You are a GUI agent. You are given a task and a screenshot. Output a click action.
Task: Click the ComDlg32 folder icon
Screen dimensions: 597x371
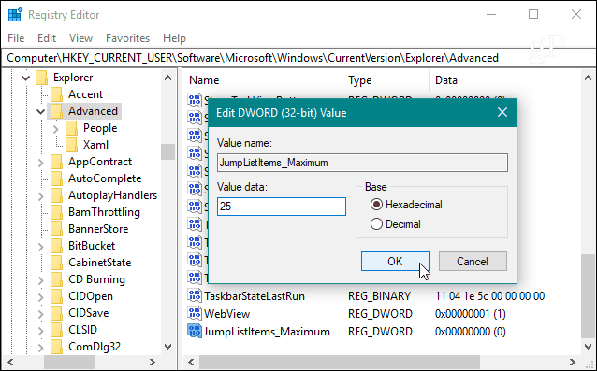point(56,347)
